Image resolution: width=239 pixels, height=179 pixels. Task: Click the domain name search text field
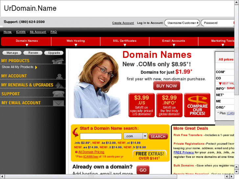101,136
